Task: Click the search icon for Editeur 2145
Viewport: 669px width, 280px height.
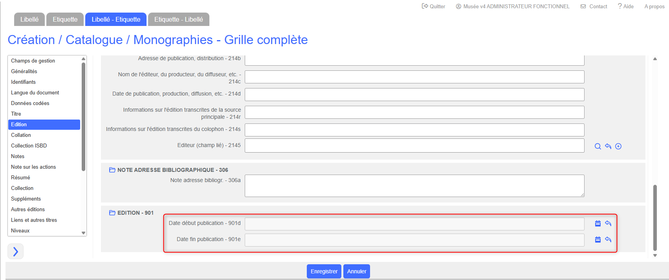Action: point(598,146)
